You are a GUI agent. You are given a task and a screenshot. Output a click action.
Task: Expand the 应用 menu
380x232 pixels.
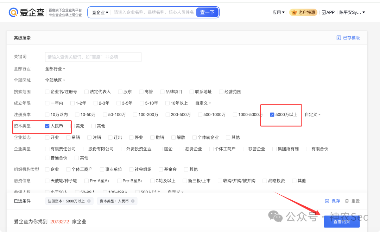tap(278, 12)
